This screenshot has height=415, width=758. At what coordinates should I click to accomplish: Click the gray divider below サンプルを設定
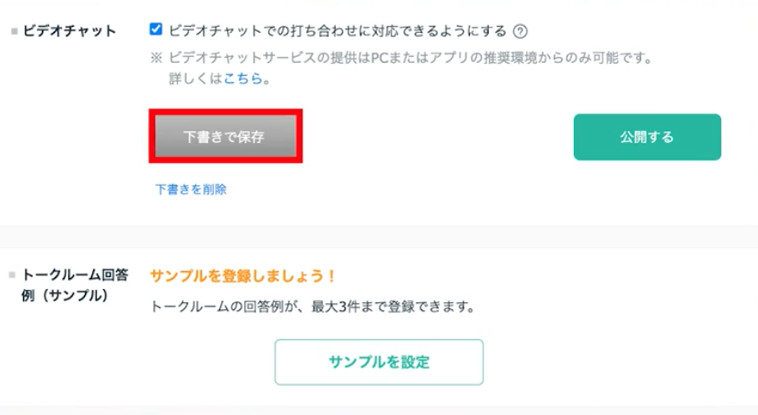pos(379,410)
